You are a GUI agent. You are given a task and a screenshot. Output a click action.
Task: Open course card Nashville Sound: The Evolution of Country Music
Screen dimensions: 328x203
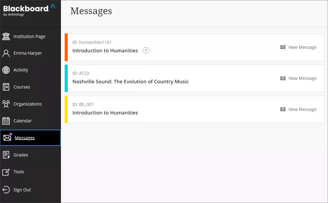(x=131, y=81)
